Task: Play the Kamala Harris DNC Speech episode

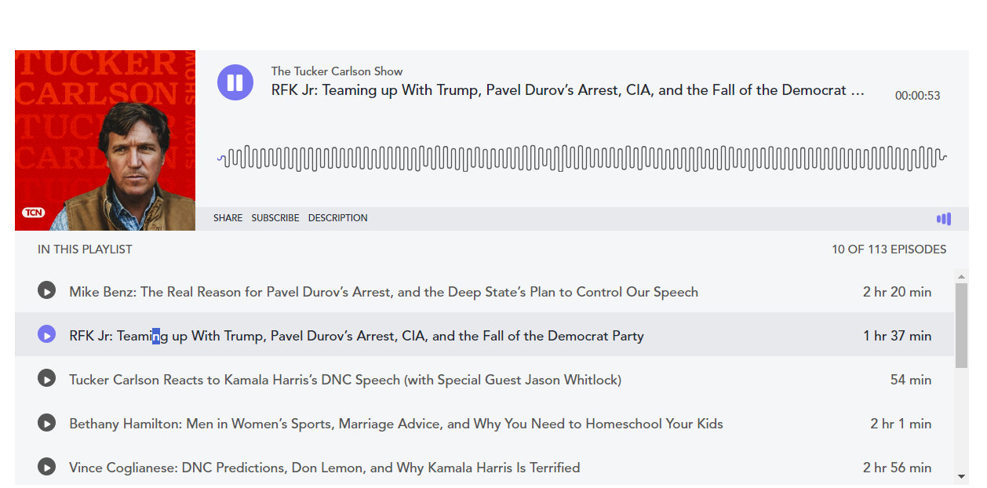Action: click(x=47, y=379)
